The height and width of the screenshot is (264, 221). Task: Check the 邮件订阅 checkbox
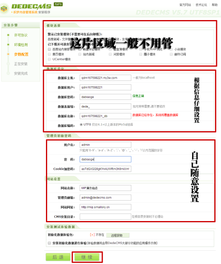pyautogui.click(x=171, y=54)
